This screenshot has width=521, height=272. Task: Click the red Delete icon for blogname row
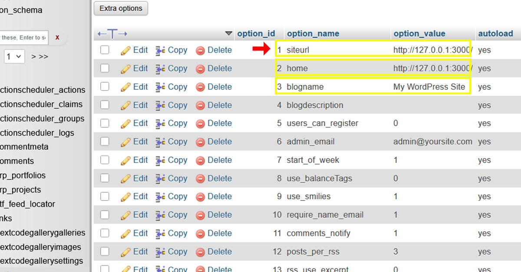coord(200,87)
